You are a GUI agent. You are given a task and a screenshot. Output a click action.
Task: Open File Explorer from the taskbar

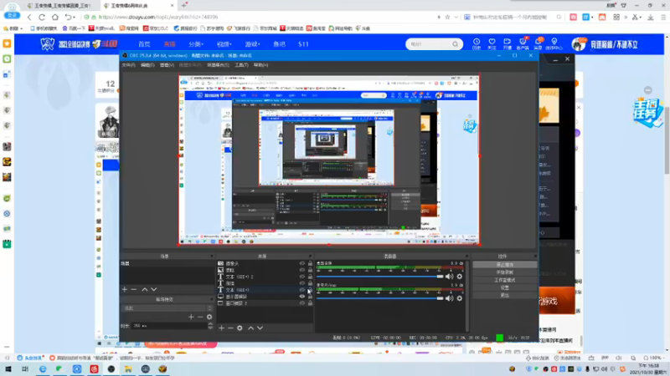[128, 368]
